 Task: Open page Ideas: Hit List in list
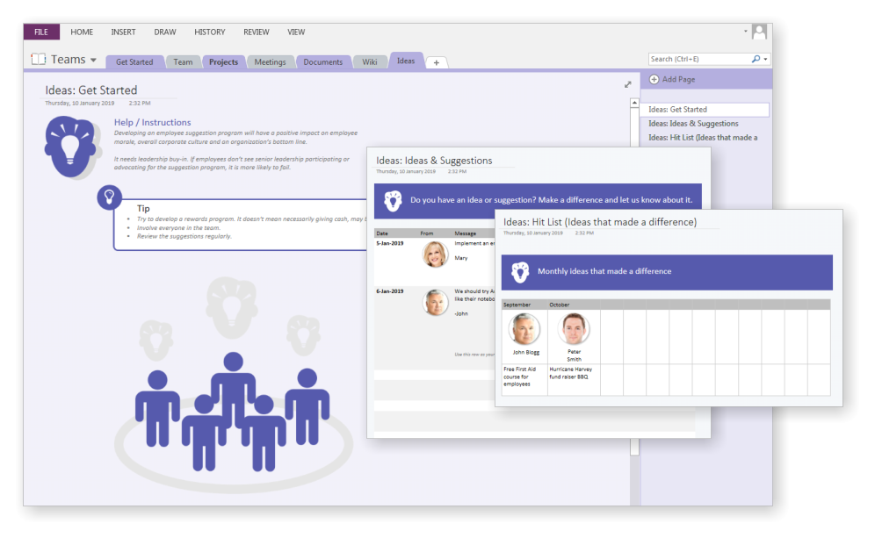click(x=705, y=137)
